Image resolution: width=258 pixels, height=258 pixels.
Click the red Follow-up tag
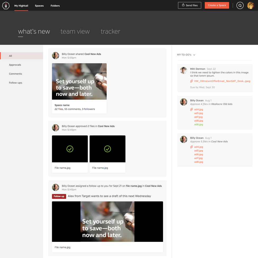(59, 196)
